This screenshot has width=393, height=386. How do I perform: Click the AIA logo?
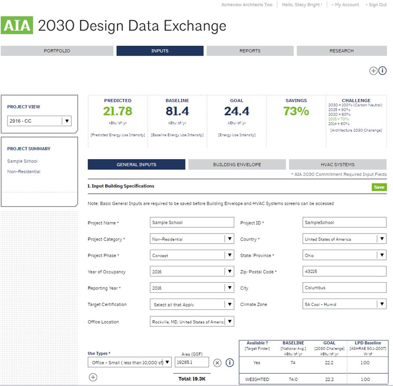coord(17,26)
